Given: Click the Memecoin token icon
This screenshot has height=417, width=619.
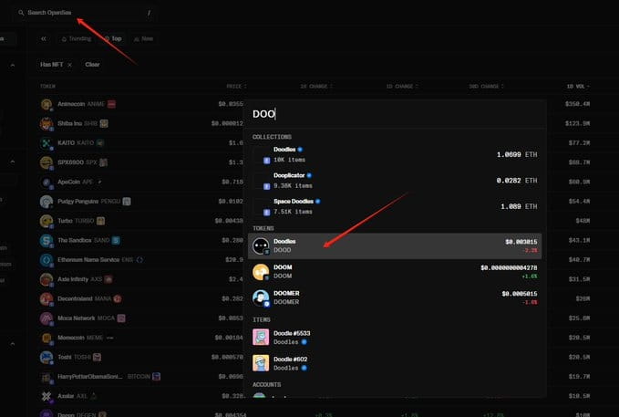Looking at the screenshot, I should 46,338.
